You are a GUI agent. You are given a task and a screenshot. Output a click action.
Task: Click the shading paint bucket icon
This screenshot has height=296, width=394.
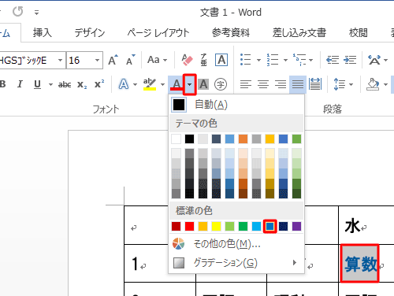373,84
